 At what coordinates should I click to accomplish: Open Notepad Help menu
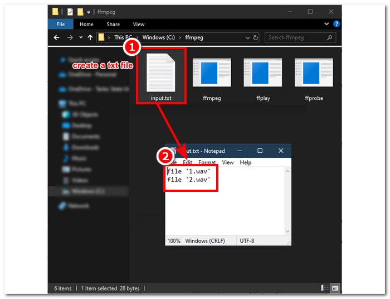(245, 162)
